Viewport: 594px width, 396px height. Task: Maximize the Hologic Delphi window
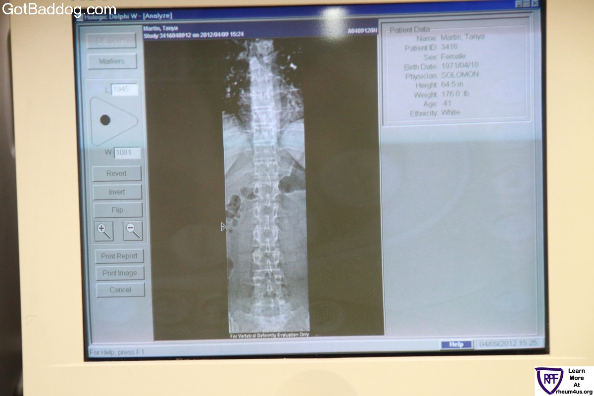tap(527, 4)
